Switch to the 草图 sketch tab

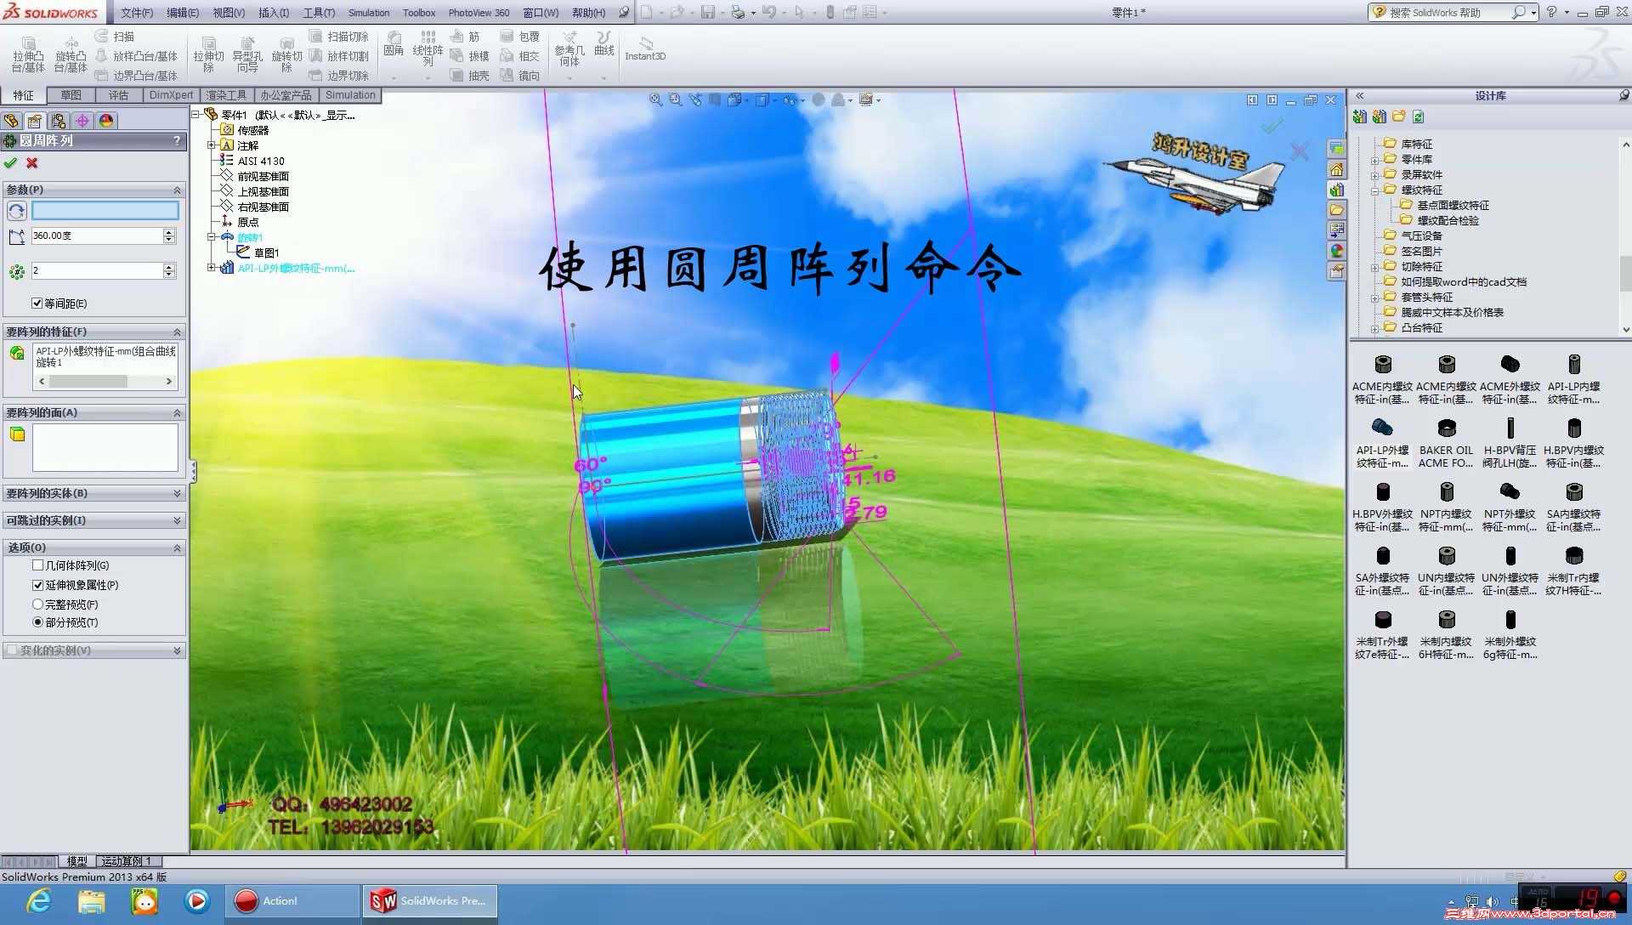(71, 95)
